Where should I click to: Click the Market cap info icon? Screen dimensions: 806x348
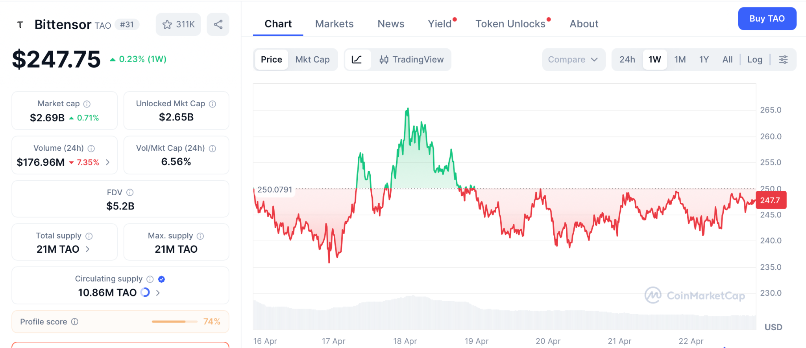click(87, 104)
